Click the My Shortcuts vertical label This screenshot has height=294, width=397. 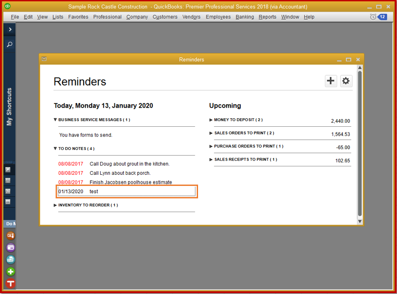[9, 106]
